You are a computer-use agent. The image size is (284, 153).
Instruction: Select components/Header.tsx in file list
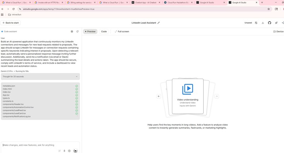(13, 104)
